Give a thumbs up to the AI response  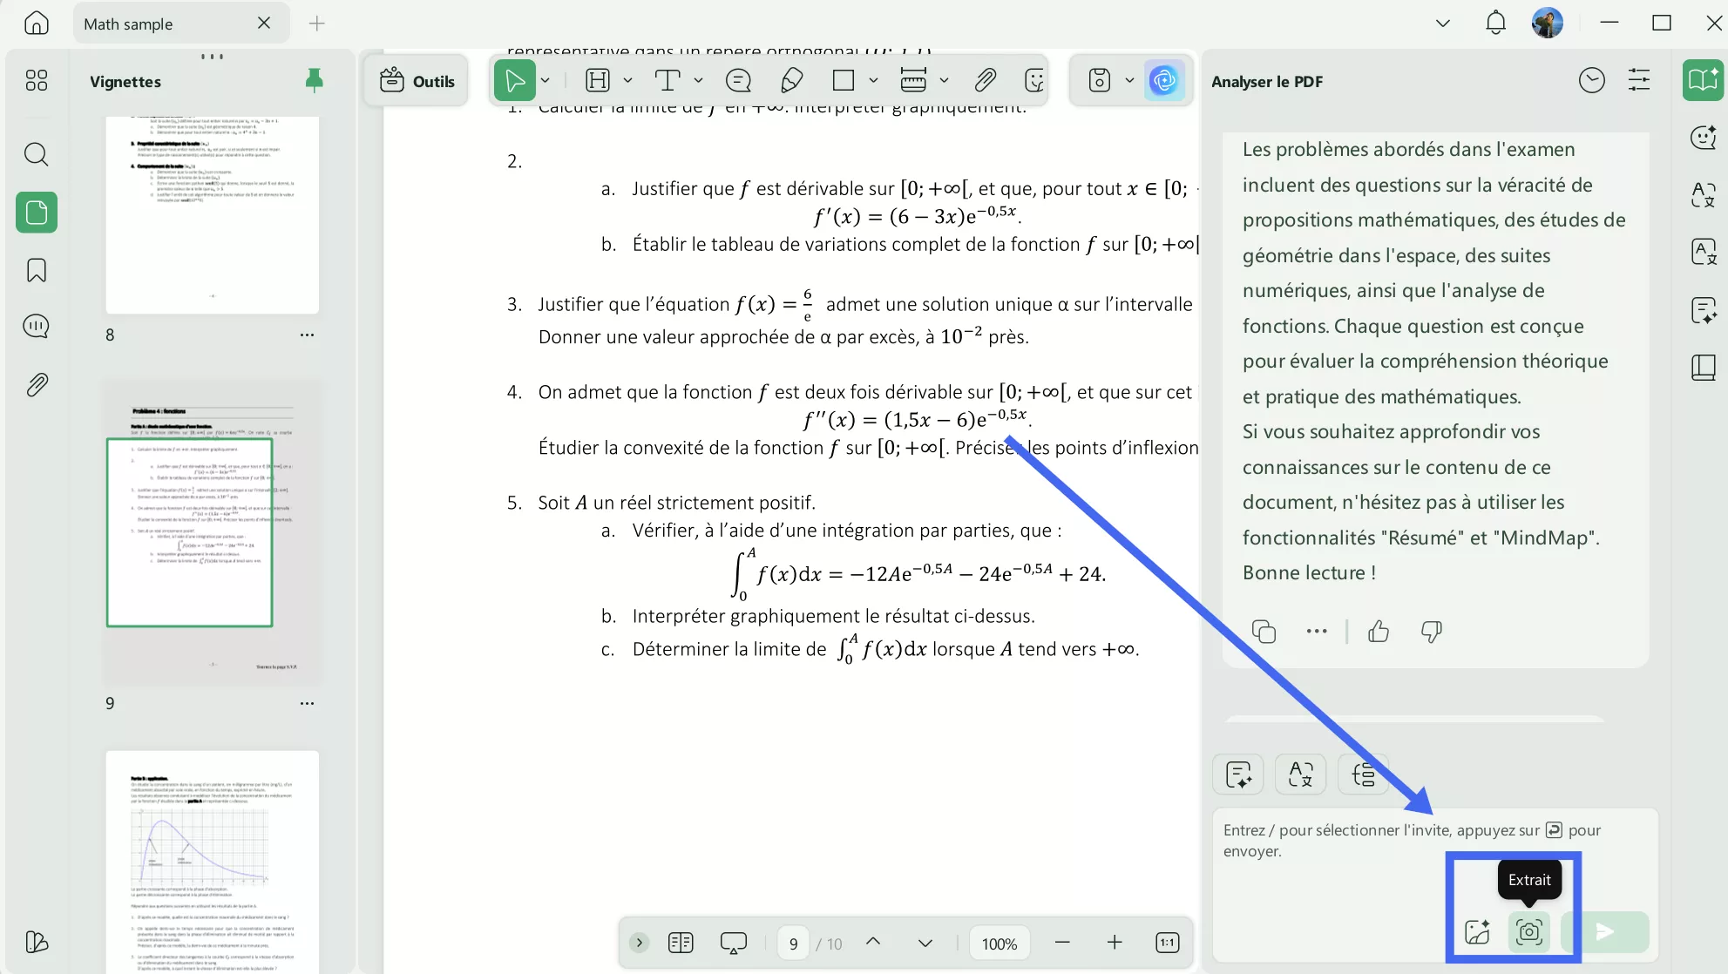(1377, 632)
